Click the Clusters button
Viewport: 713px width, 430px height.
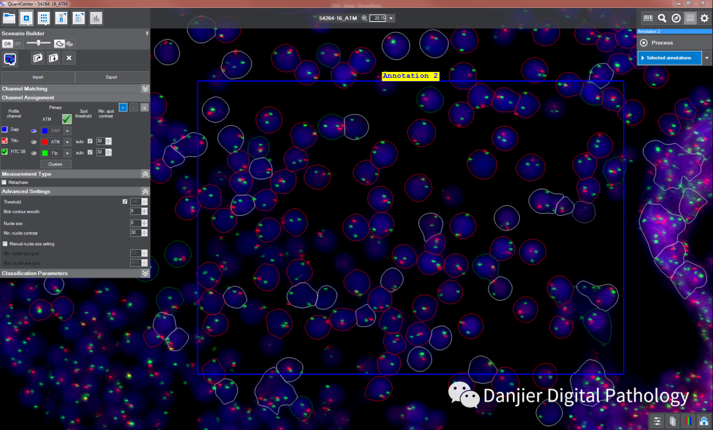(x=55, y=164)
